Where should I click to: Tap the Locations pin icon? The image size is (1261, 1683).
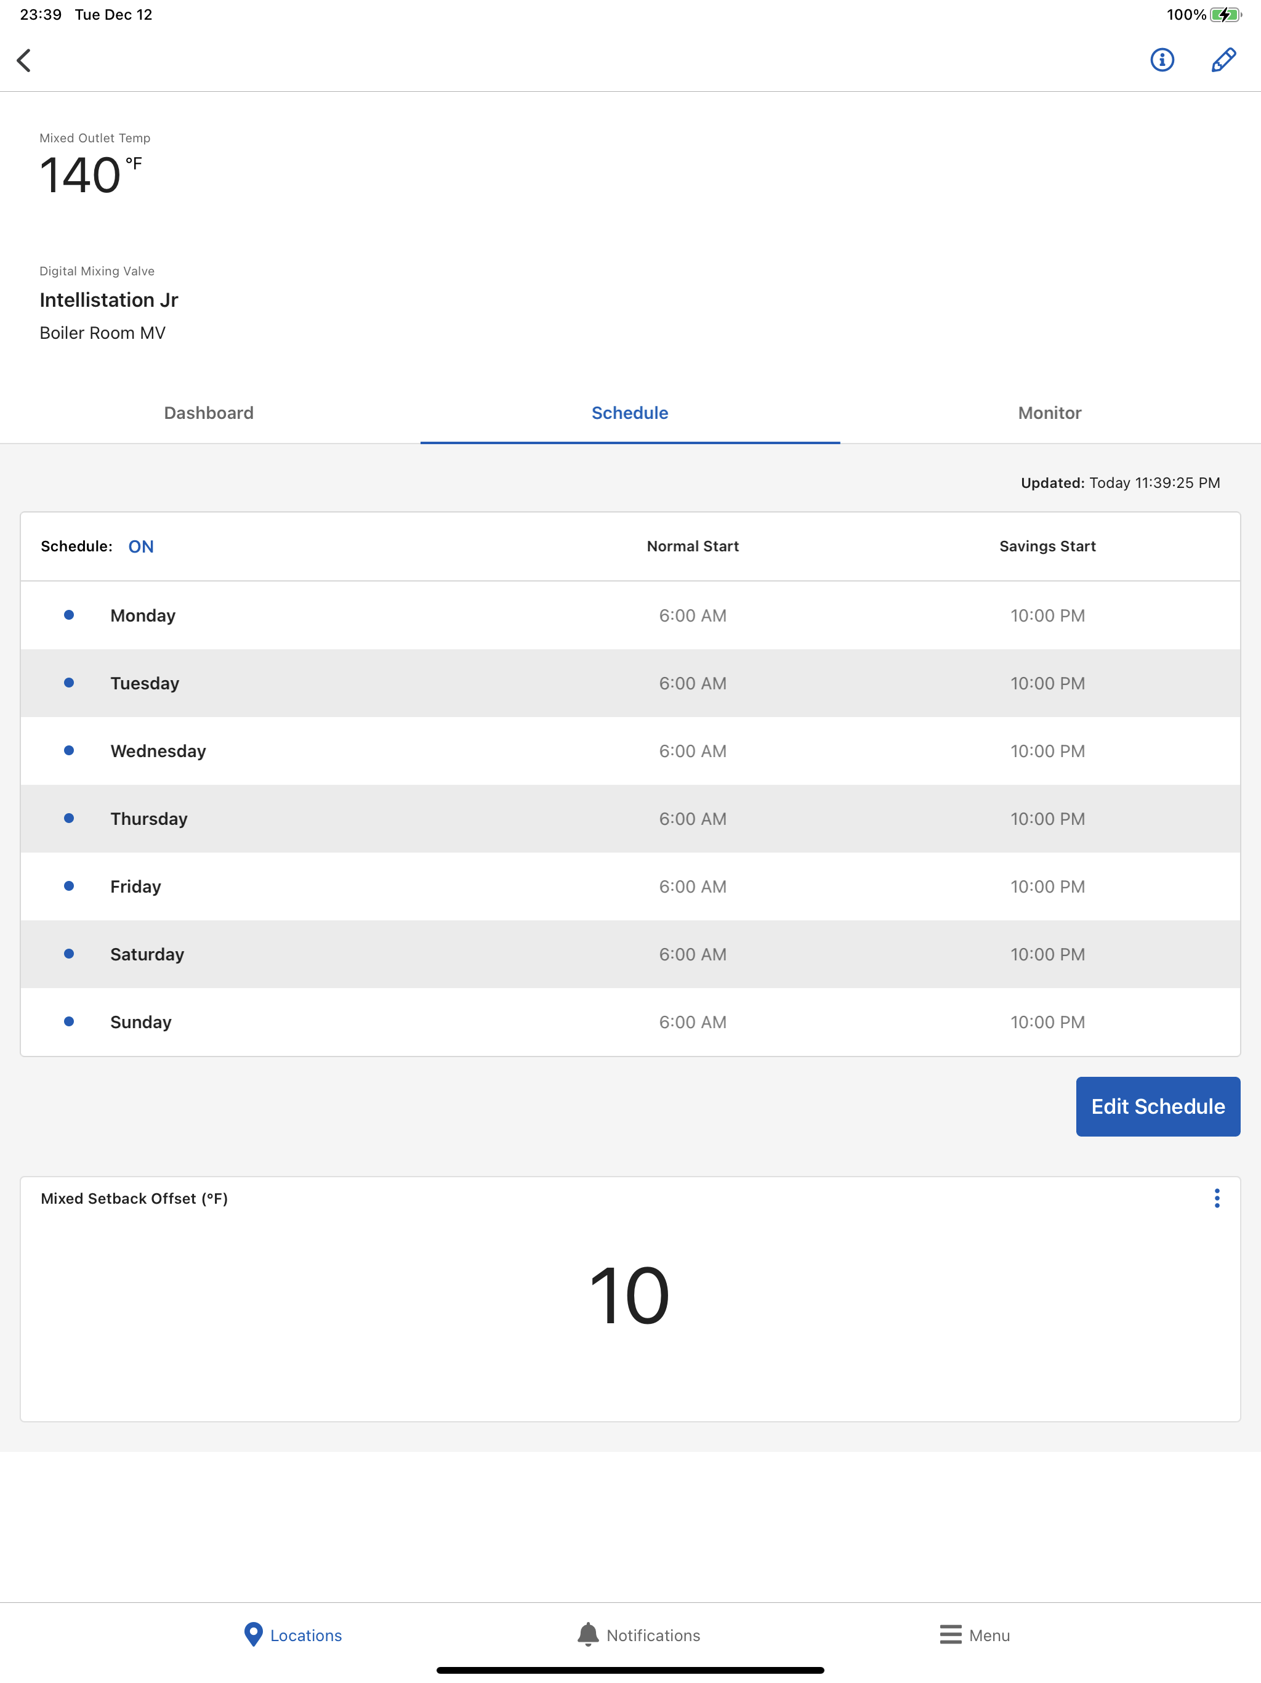coord(253,1634)
